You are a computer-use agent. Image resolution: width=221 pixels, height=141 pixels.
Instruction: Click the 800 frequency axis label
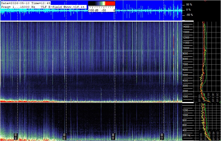point(185,120)
